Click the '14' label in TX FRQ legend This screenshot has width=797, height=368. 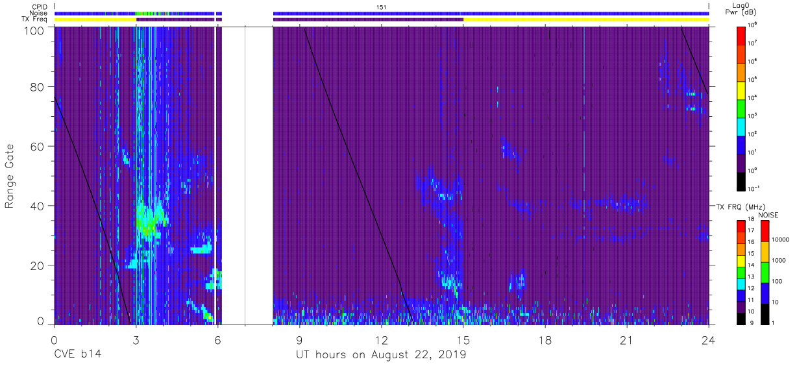752,265
